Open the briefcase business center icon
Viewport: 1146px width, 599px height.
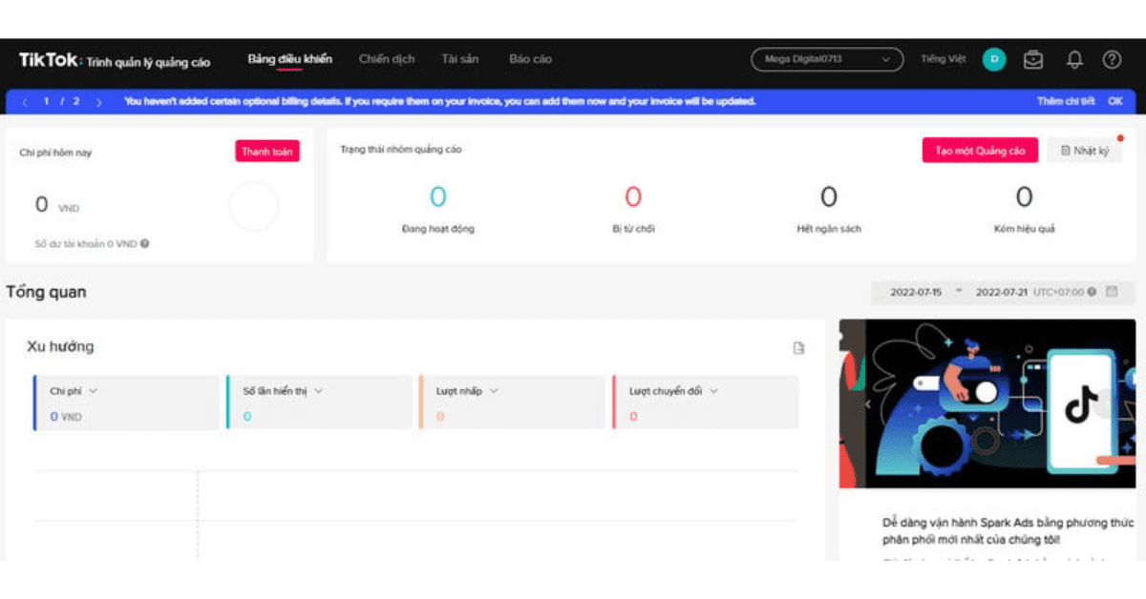tap(1033, 60)
